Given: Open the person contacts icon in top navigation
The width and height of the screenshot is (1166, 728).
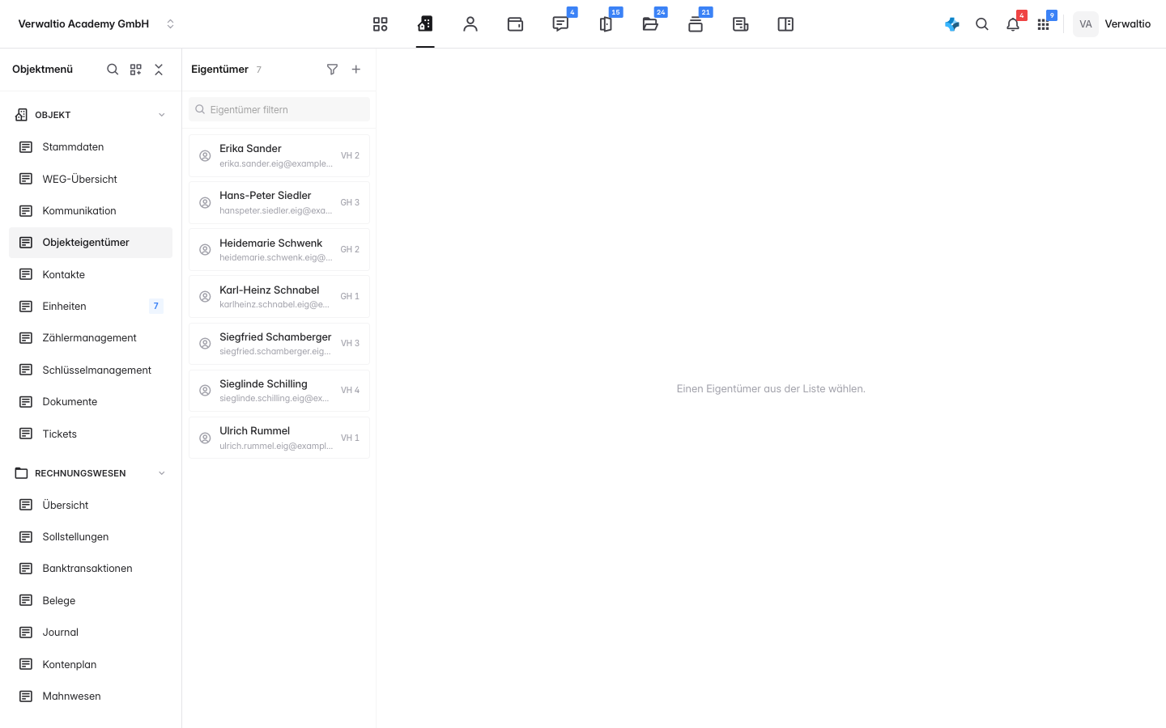Looking at the screenshot, I should point(470,24).
